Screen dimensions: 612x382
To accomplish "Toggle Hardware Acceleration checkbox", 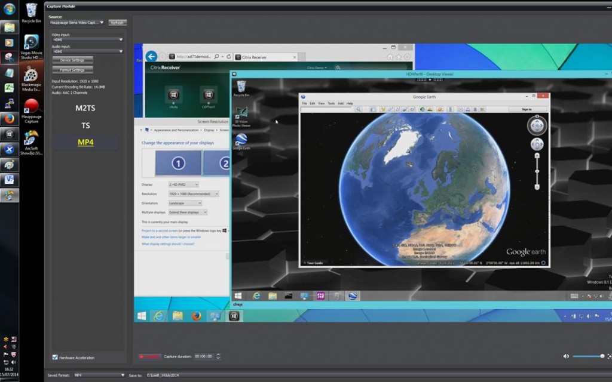I will click(55, 358).
